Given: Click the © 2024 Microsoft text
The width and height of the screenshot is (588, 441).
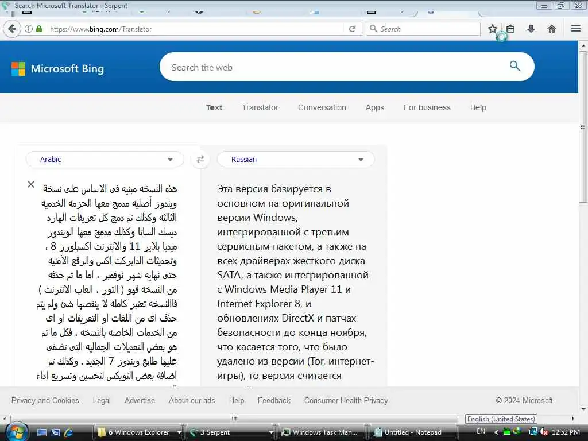Looking at the screenshot, I should click(524, 400).
